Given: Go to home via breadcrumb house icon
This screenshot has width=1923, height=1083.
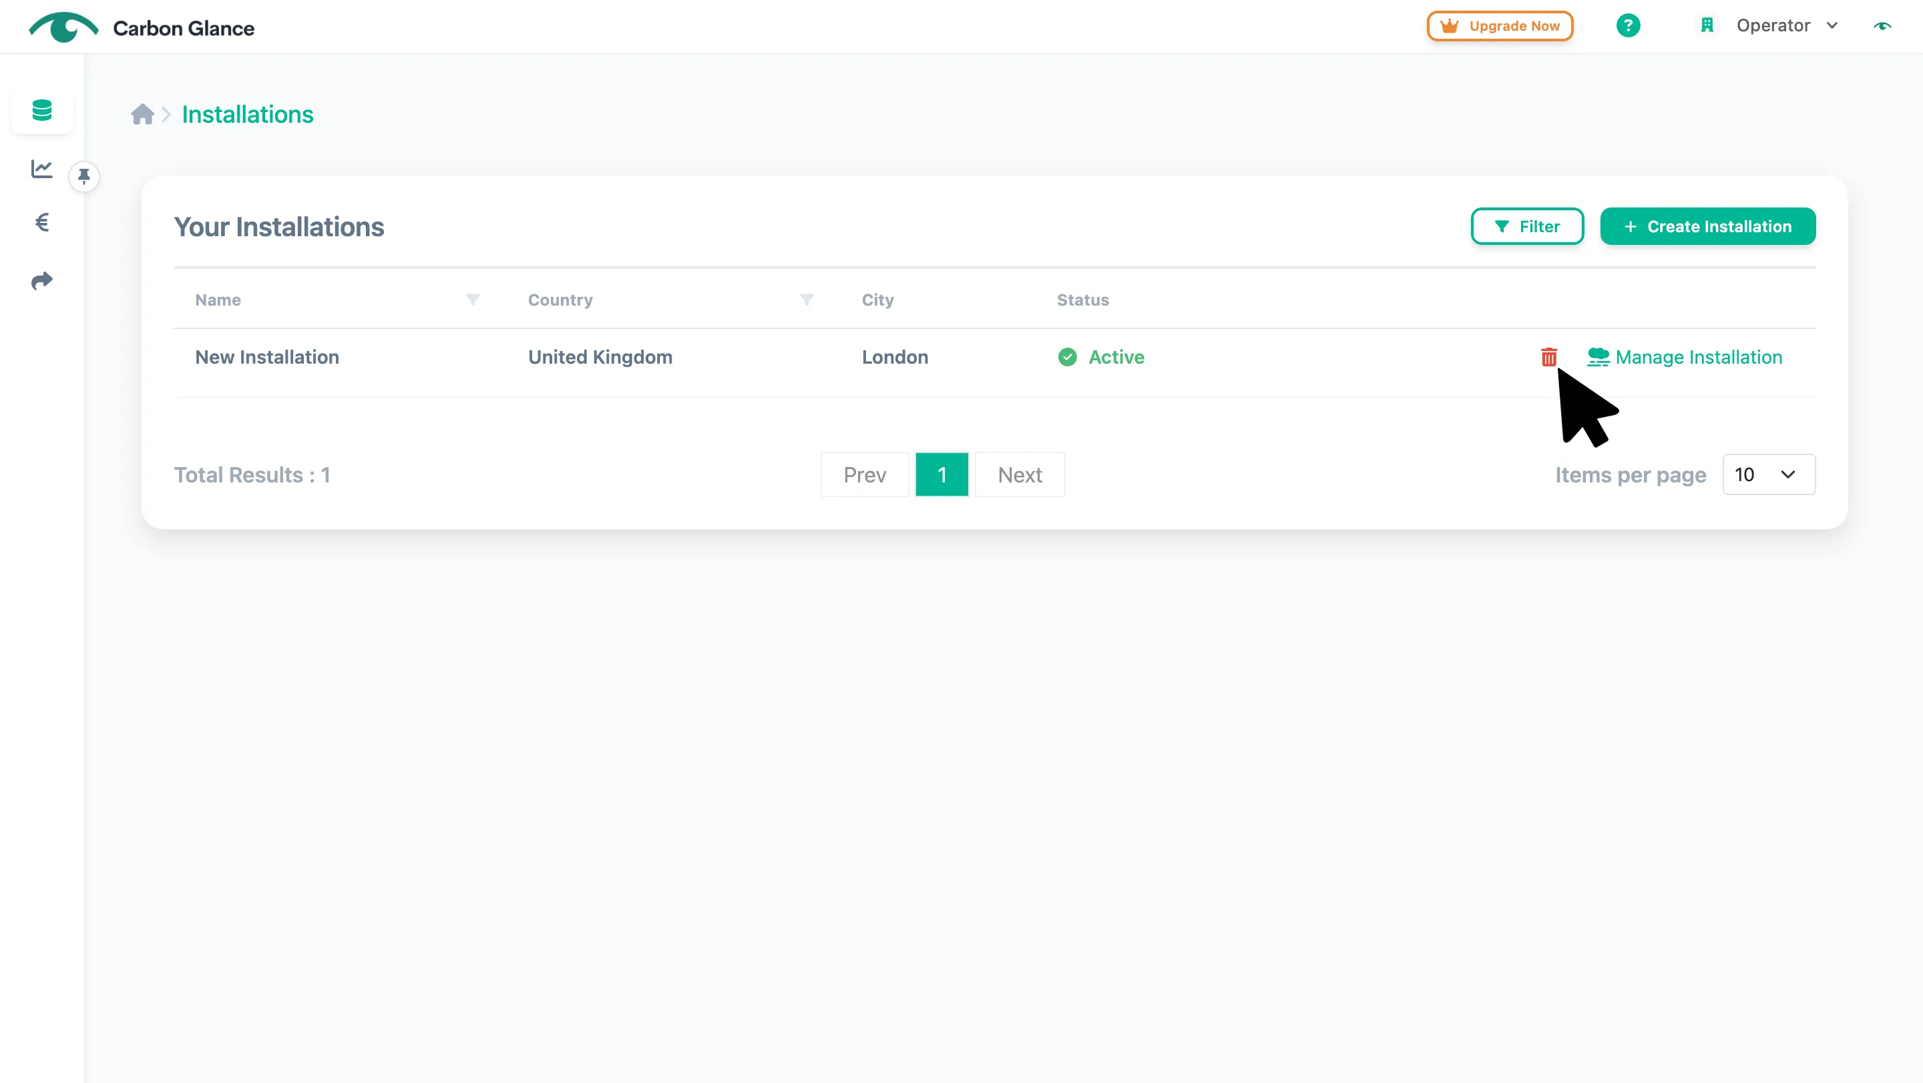Looking at the screenshot, I should point(143,114).
